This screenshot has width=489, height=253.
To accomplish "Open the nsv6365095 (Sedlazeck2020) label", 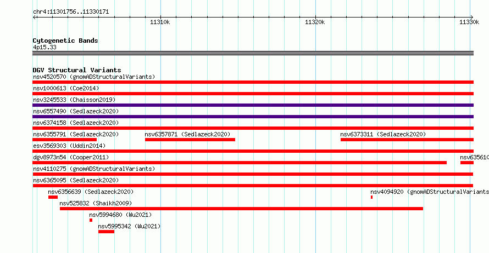I will (76, 180).
